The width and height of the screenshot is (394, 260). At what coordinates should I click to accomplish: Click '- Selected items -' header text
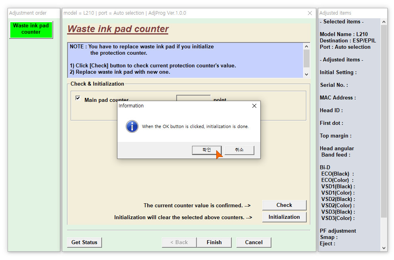pos(342,21)
